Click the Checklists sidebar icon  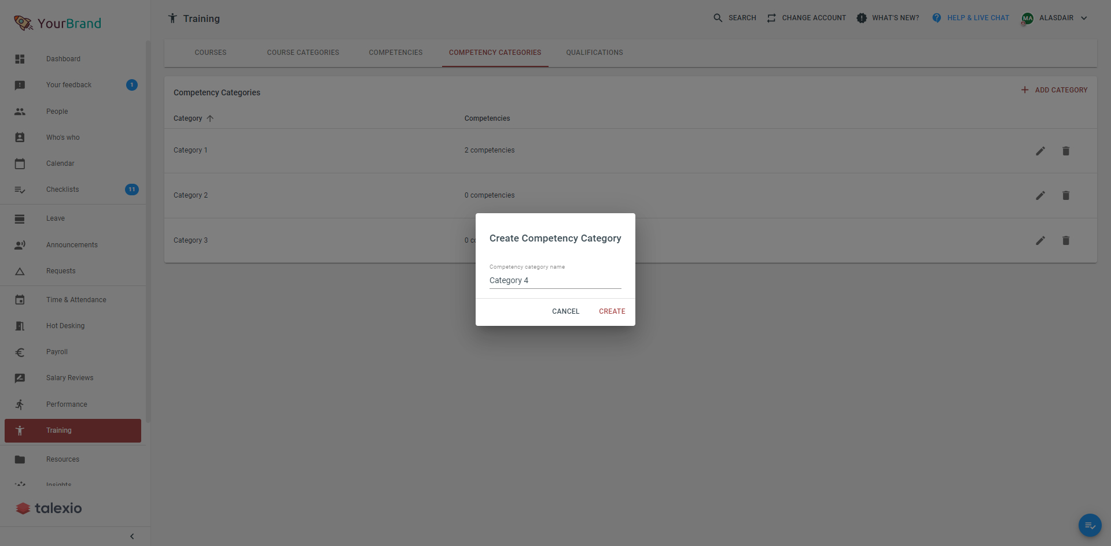(20, 190)
